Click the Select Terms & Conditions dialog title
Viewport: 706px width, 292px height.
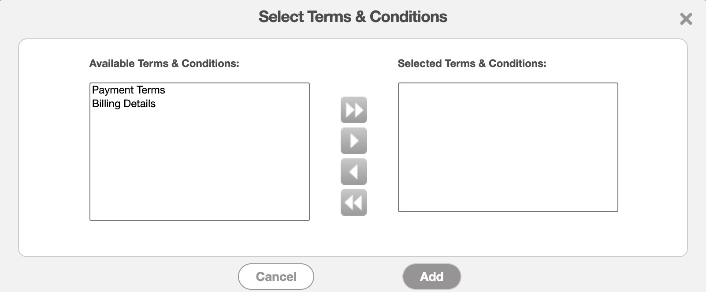coord(353,17)
